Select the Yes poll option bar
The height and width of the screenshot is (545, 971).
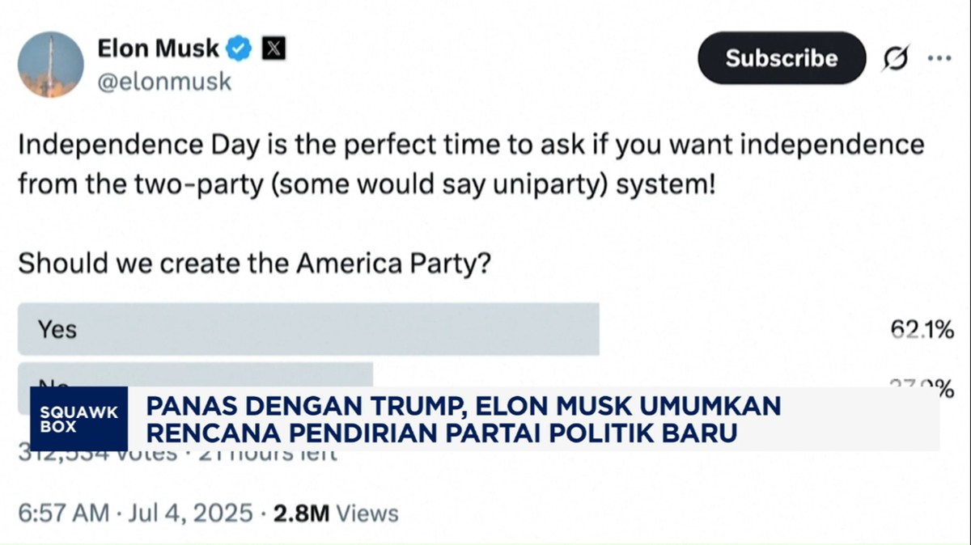coord(307,329)
